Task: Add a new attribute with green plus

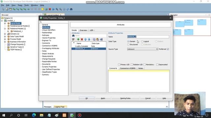Action: pos(78,39)
